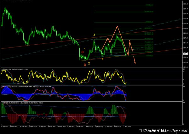
Task: Select the yellow wave label '3'
Action: pyautogui.click(x=94, y=35)
